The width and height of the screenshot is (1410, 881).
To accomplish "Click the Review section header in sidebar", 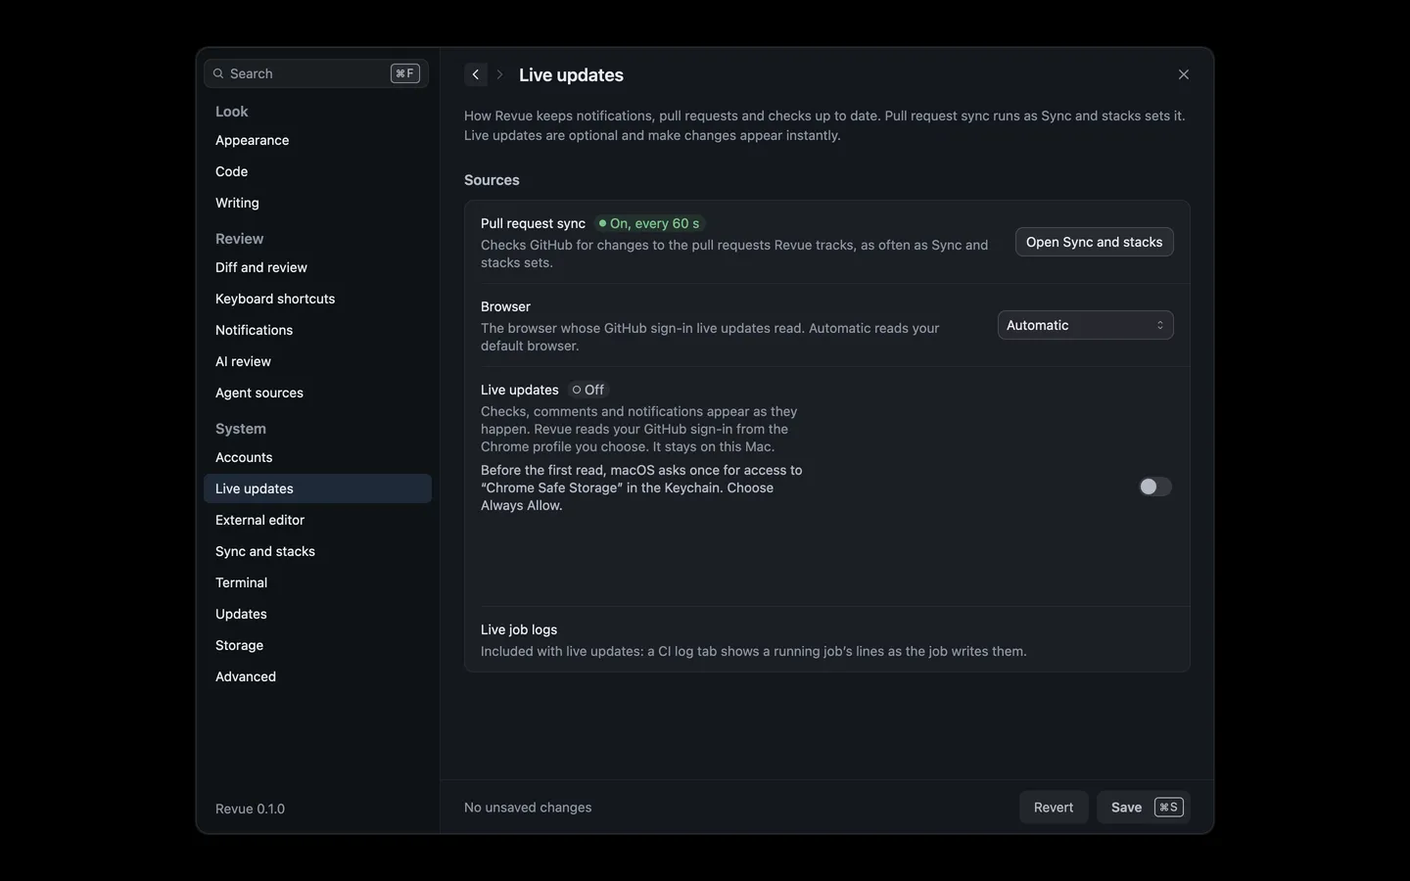I will (x=239, y=239).
